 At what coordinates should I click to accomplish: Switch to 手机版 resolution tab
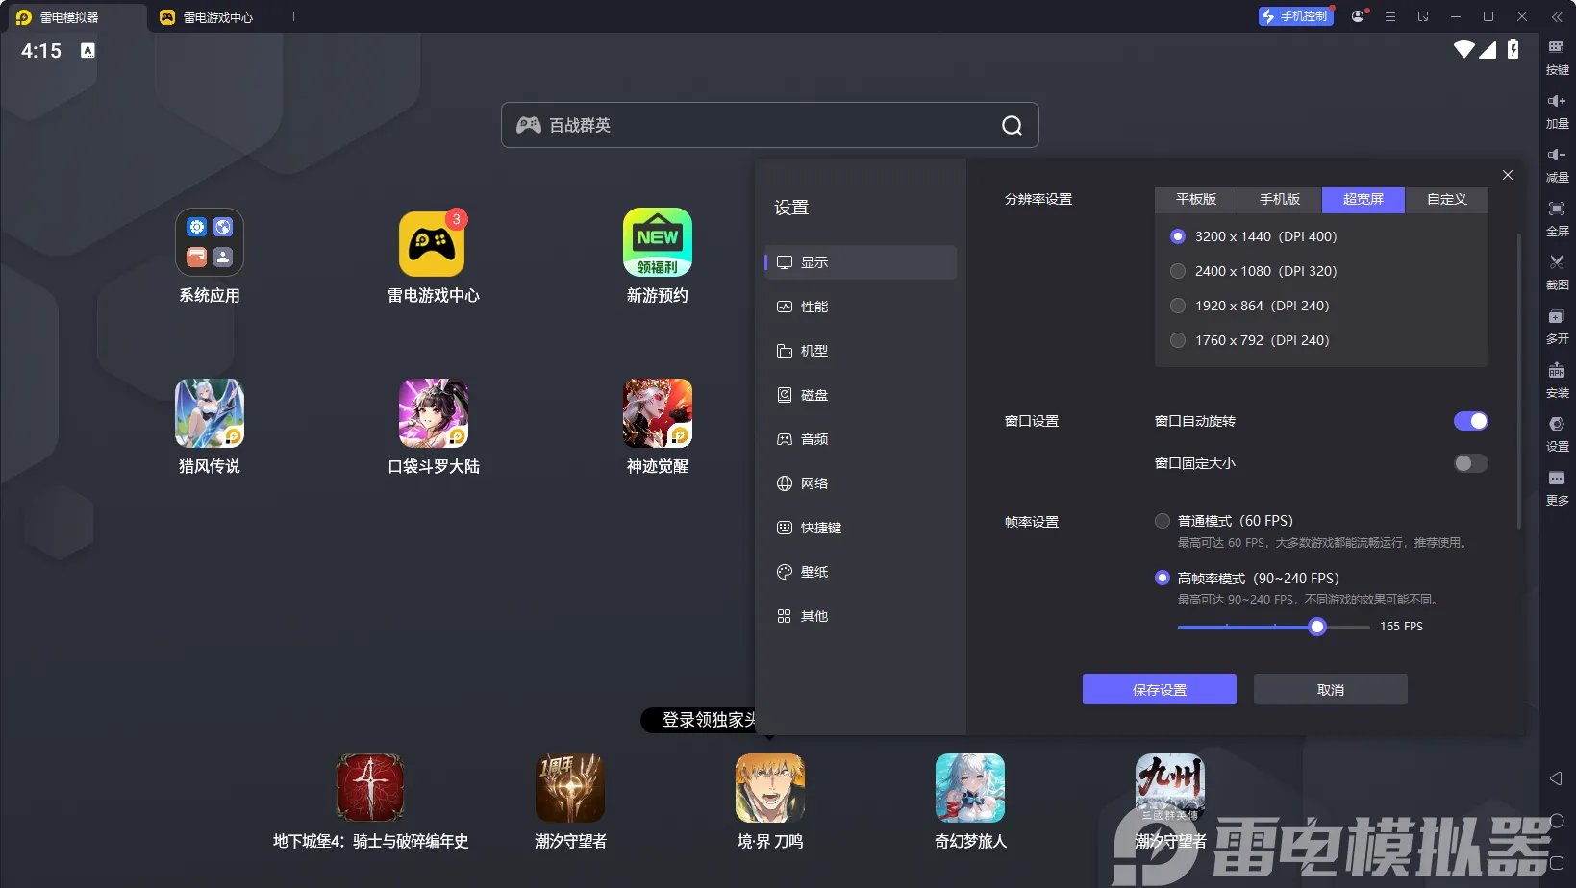[1280, 200]
